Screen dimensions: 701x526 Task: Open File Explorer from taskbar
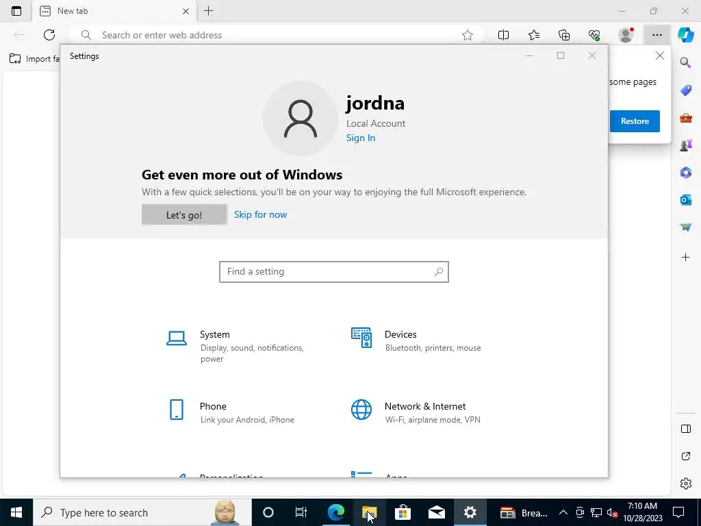pyautogui.click(x=369, y=512)
